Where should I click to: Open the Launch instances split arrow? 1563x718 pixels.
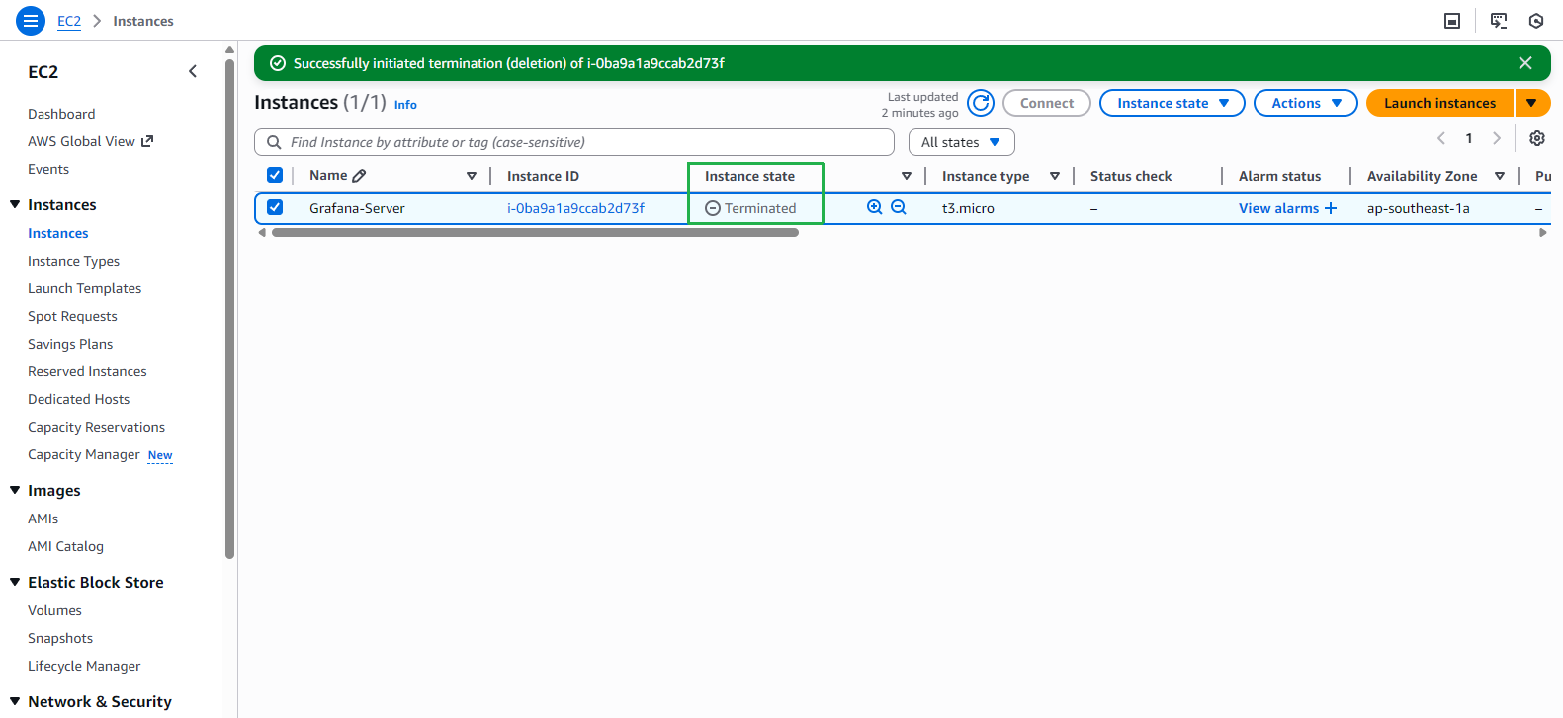pyautogui.click(x=1531, y=103)
